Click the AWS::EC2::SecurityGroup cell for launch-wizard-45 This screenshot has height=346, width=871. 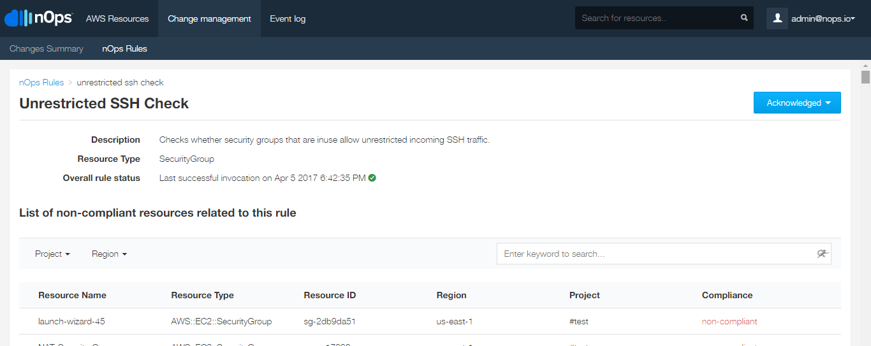pyautogui.click(x=221, y=321)
